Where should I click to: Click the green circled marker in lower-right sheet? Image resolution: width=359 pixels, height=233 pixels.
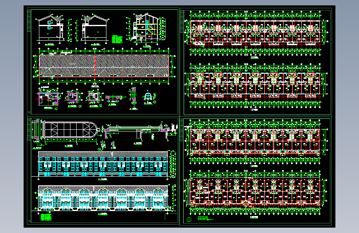click(189, 219)
